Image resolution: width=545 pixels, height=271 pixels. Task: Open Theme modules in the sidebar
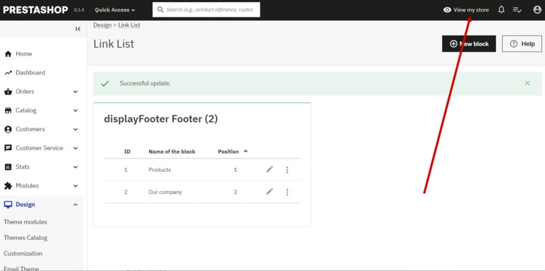(26, 222)
